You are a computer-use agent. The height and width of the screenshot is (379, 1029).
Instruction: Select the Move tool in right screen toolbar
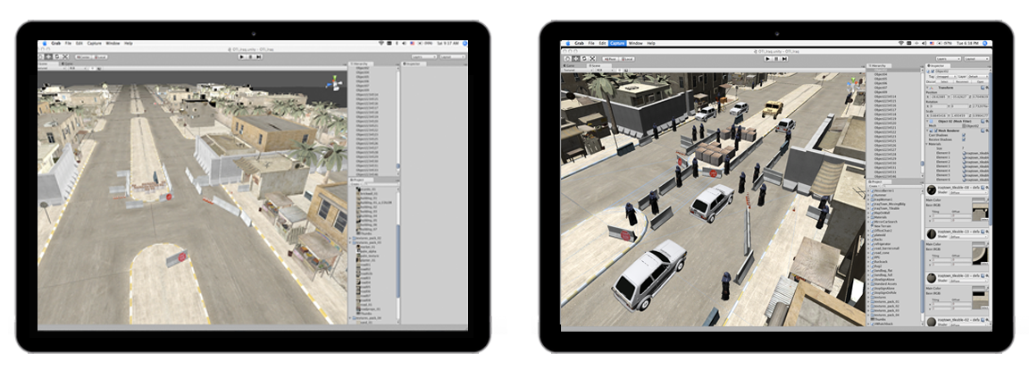[576, 57]
